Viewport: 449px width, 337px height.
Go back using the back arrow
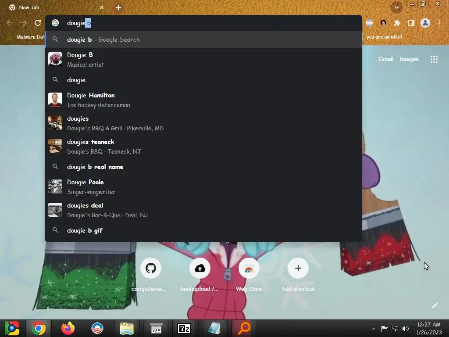(x=10, y=23)
